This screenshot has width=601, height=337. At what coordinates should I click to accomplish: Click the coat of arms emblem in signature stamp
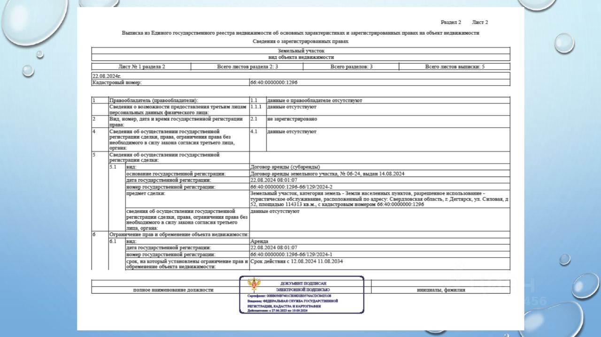(x=254, y=285)
